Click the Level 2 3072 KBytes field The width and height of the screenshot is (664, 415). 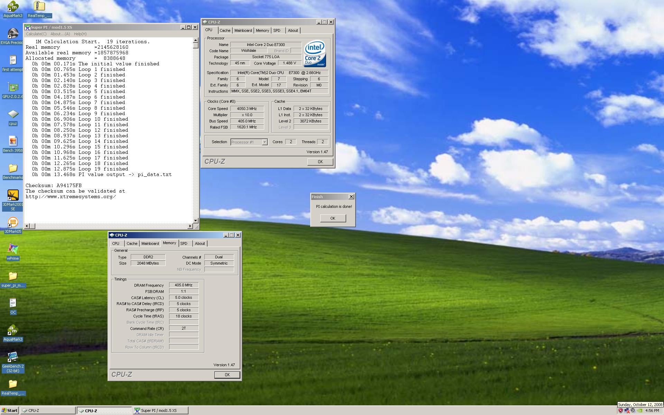pyautogui.click(x=311, y=121)
